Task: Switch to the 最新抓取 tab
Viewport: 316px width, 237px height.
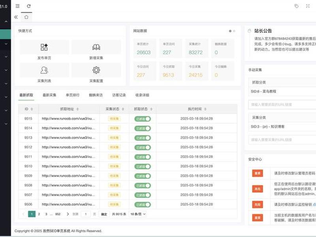Action: (x=26, y=95)
